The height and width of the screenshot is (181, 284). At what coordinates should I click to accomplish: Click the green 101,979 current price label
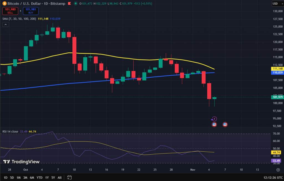(x=277, y=97)
